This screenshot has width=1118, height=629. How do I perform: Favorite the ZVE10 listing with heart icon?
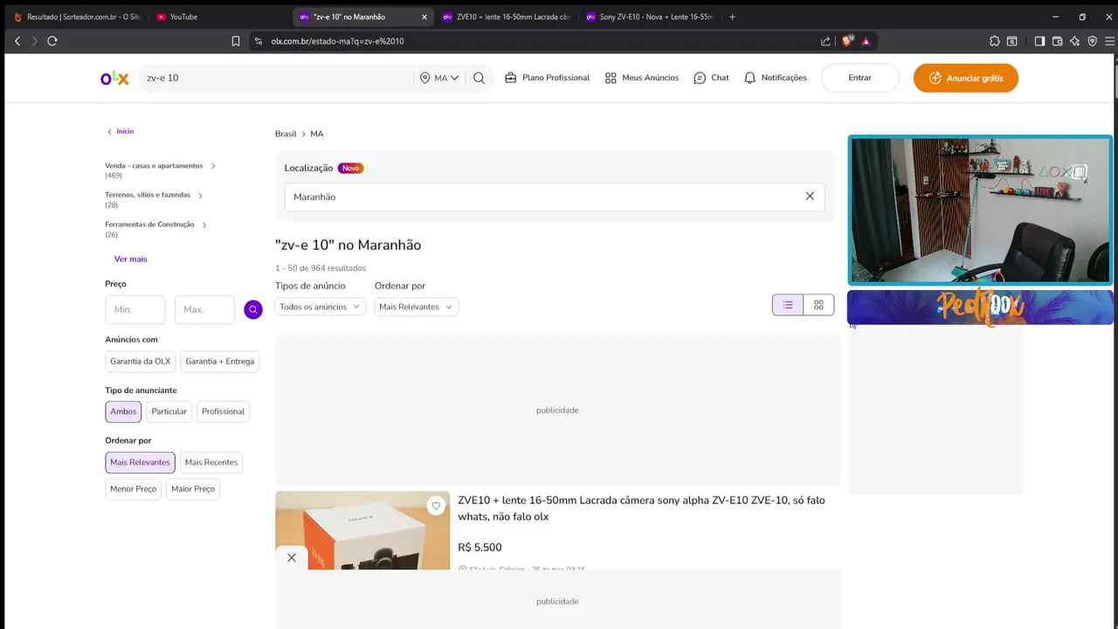436,506
